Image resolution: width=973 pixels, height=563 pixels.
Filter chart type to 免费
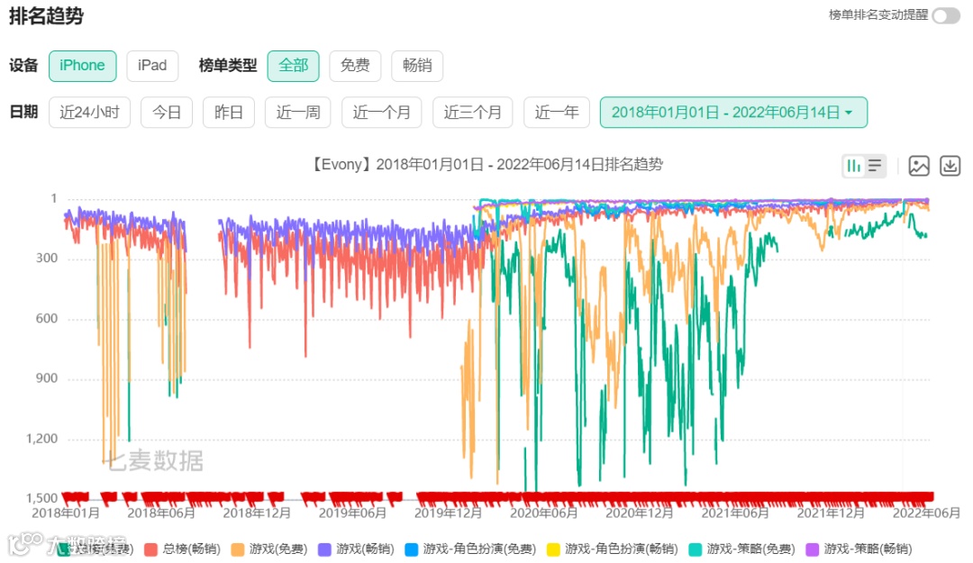tap(355, 66)
